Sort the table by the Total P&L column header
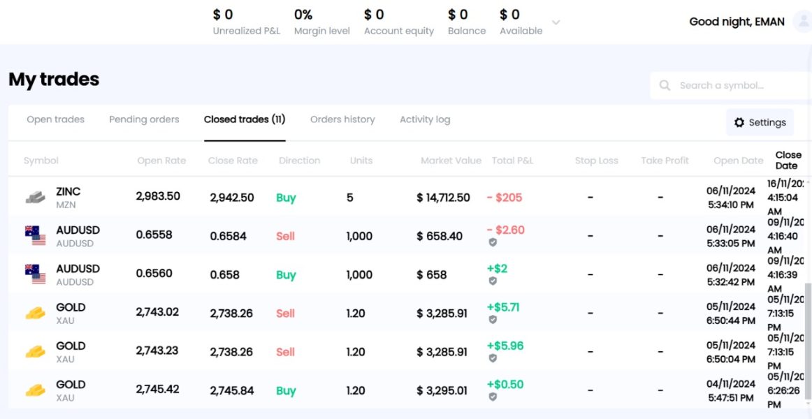812x419 pixels. [512, 161]
